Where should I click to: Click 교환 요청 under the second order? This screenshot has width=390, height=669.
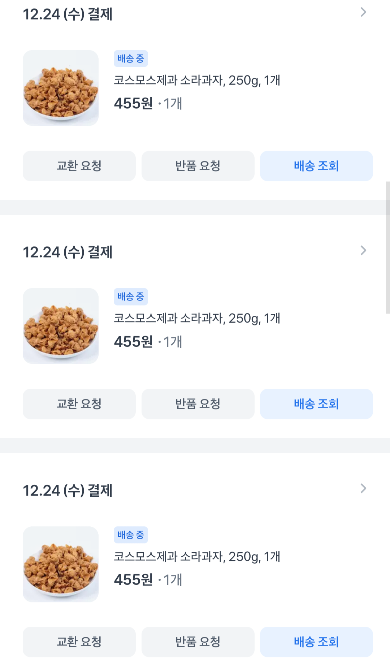79,404
